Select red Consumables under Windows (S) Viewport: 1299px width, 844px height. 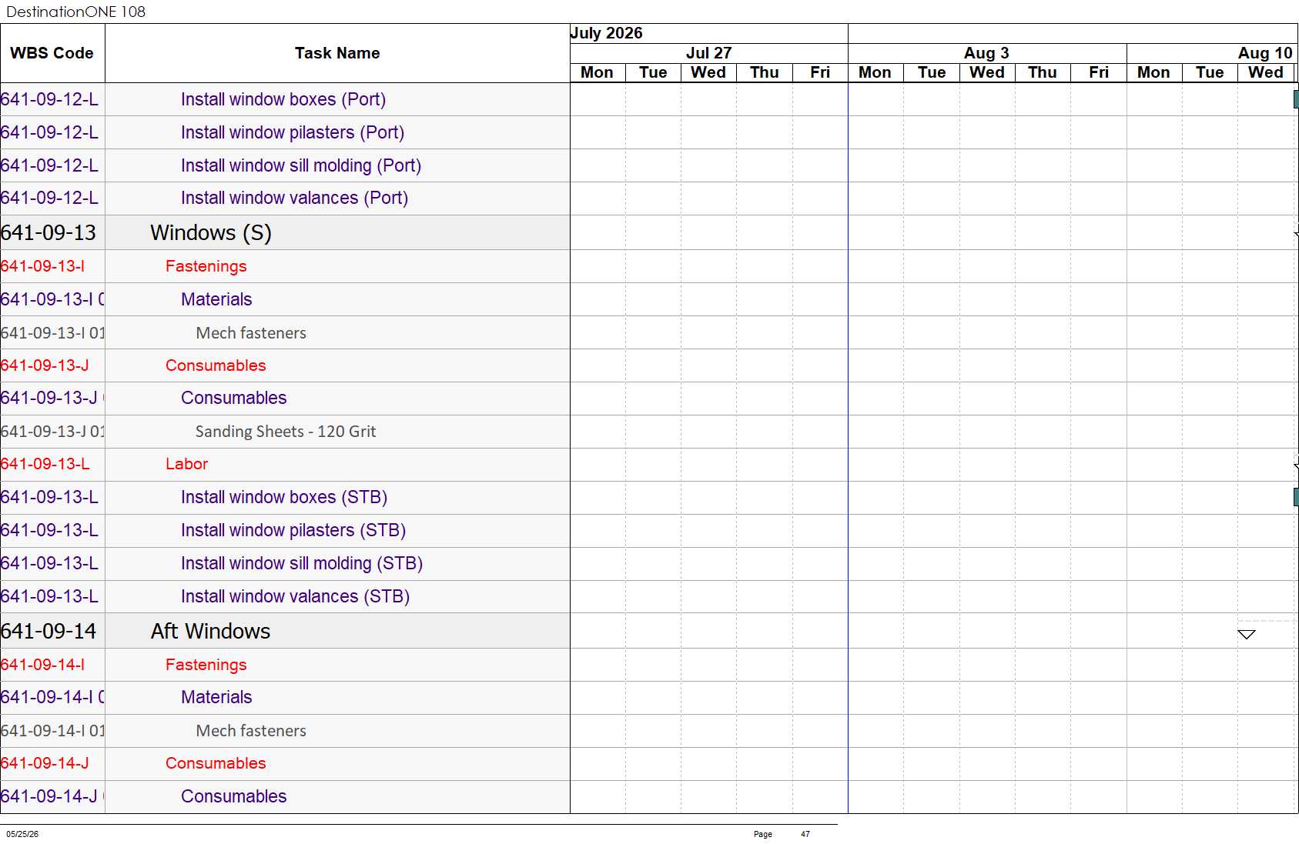(216, 365)
